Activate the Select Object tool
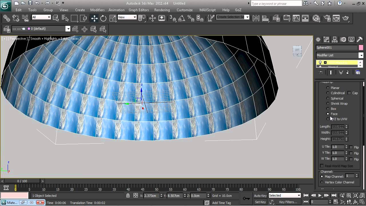Viewport: 366px width, 206px height. click(56, 18)
